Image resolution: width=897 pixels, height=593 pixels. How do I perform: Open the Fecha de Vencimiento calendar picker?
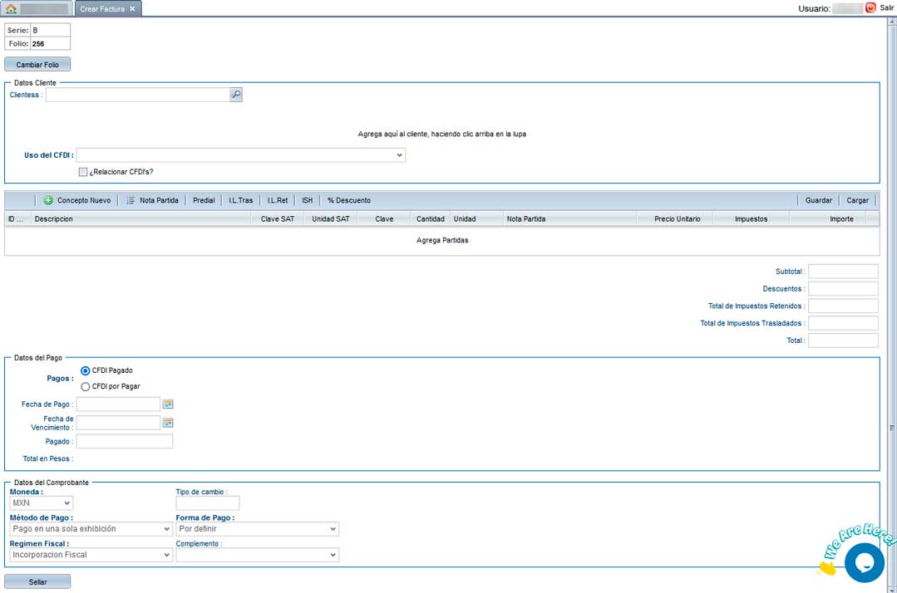(x=168, y=423)
